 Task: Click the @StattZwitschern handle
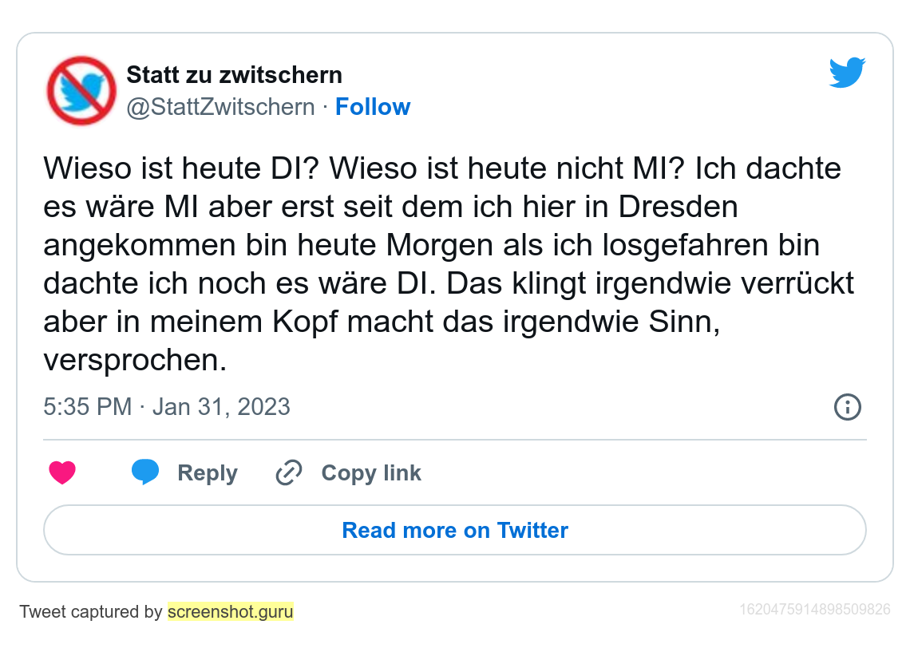pyautogui.click(x=220, y=107)
